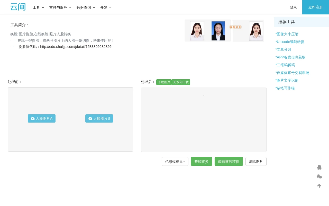Click the 清除图片 button

(x=256, y=161)
